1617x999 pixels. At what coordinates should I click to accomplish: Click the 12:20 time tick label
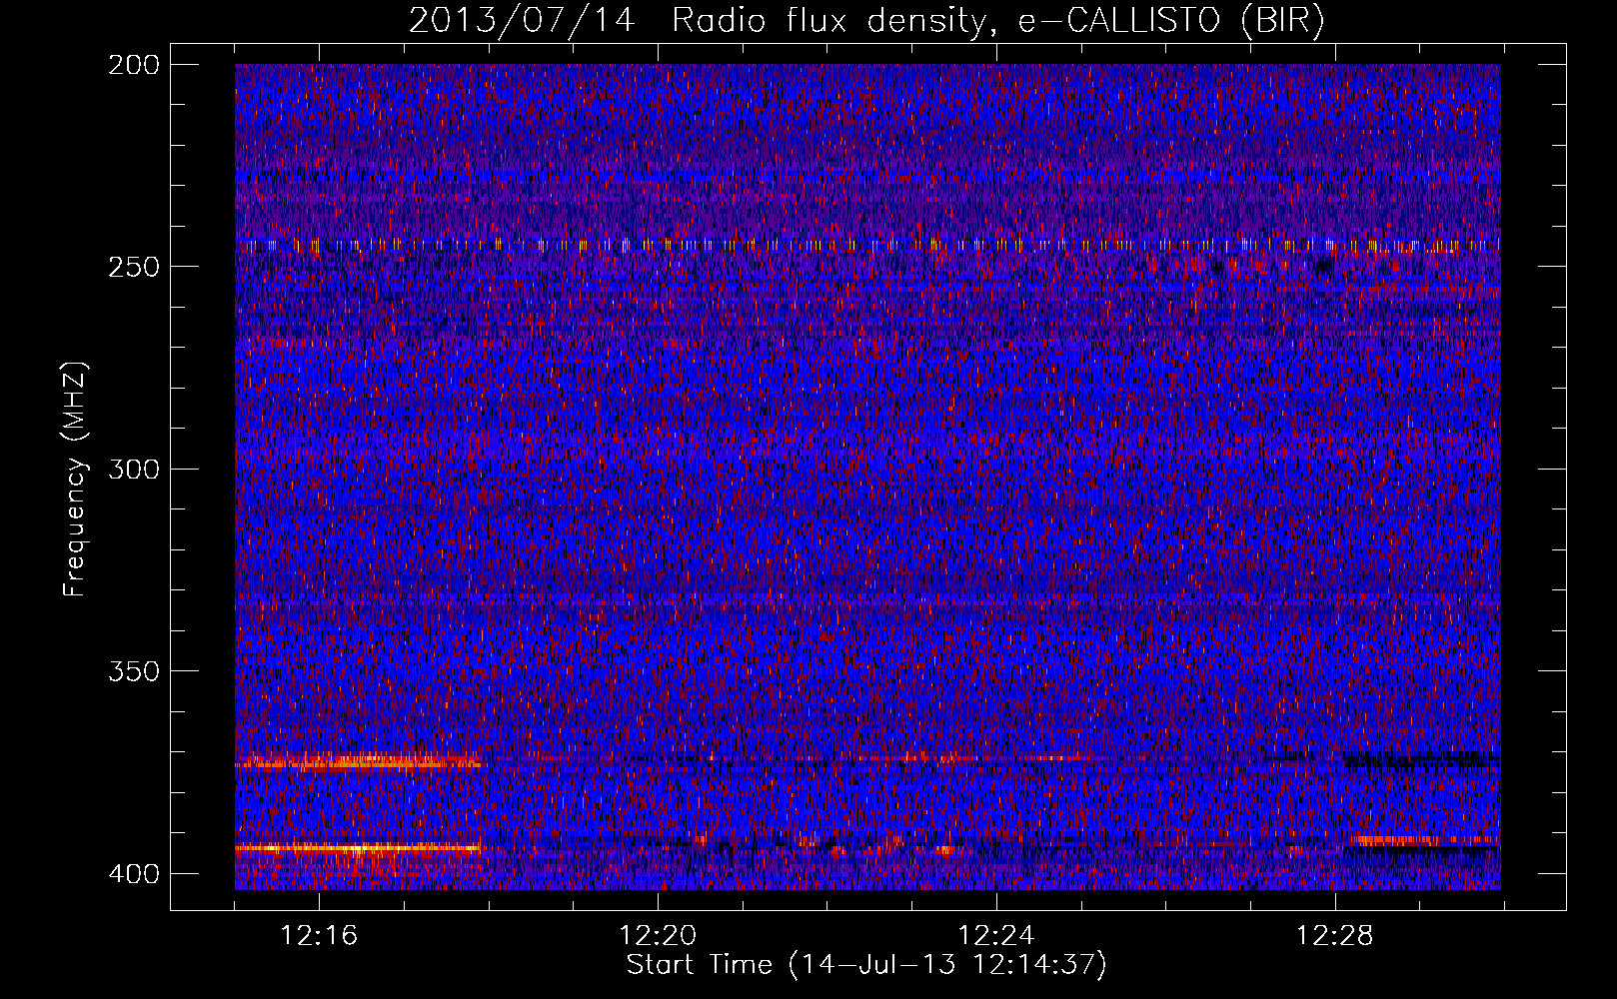point(658,935)
